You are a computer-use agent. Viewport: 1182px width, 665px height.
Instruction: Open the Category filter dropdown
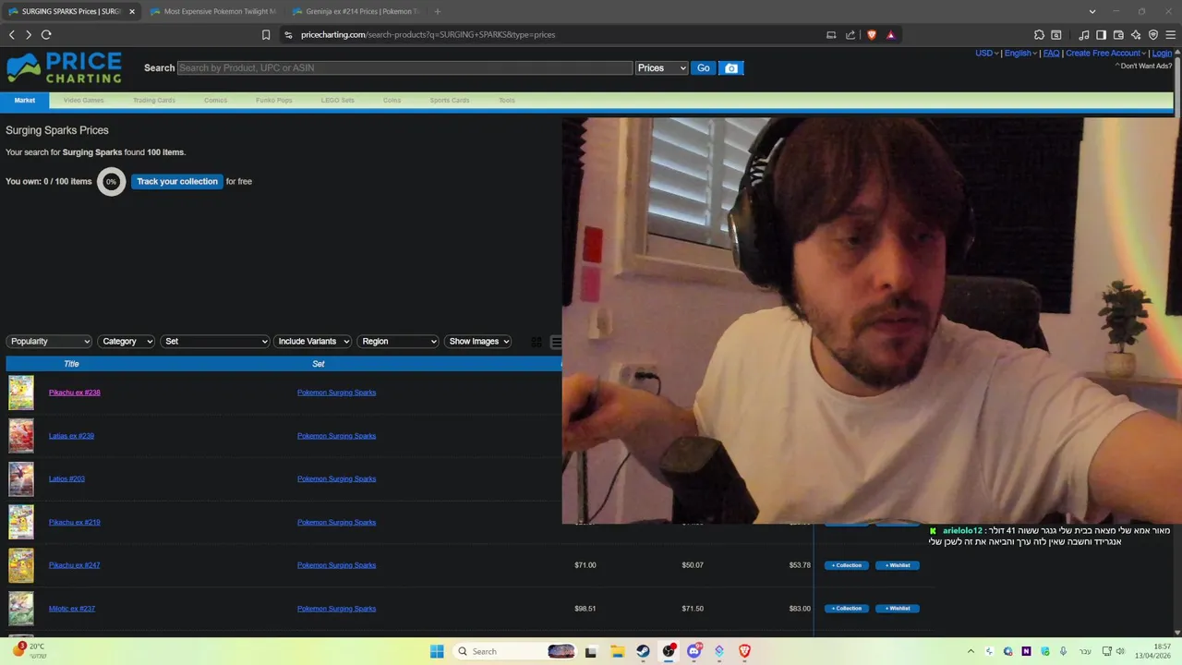click(126, 341)
